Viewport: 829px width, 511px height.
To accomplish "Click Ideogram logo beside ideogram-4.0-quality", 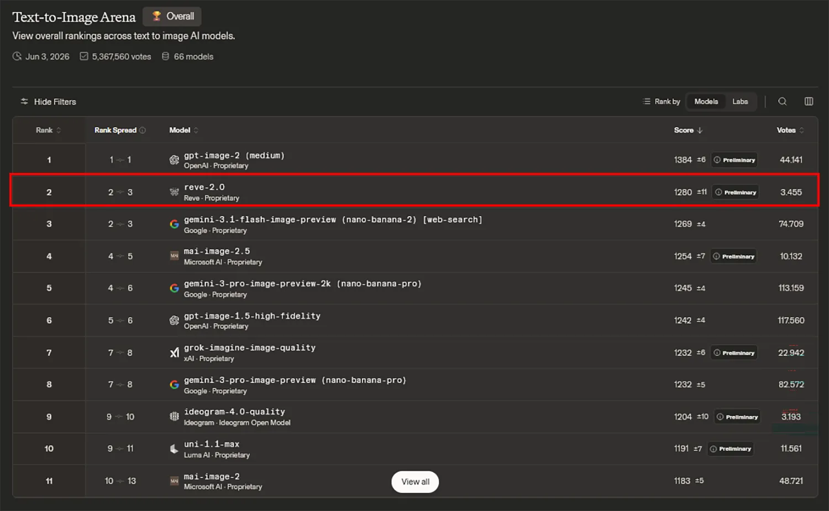I will tap(174, 417).
